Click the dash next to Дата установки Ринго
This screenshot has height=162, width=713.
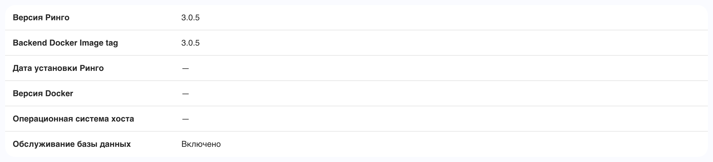click(x=186, y=68)
